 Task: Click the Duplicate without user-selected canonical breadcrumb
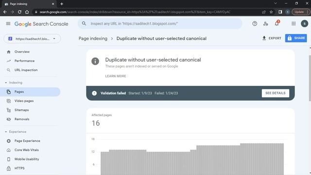pos(161,38)
